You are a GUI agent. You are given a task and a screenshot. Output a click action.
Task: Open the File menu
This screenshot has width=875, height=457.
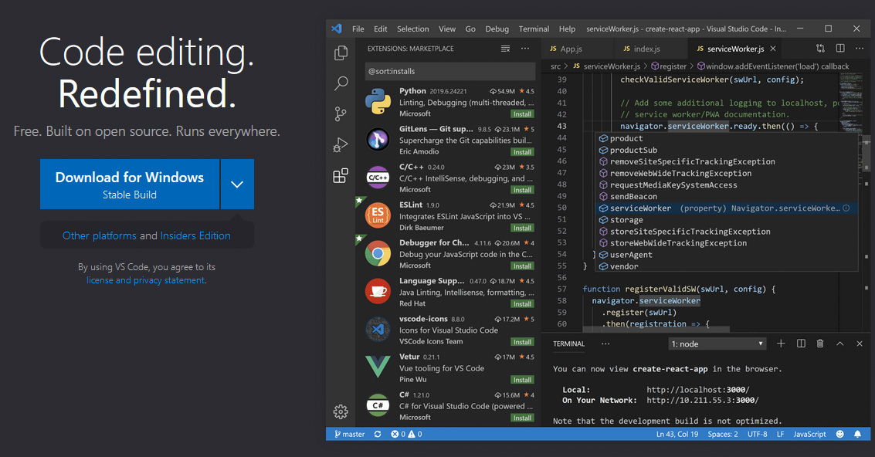tap(358, 29)
